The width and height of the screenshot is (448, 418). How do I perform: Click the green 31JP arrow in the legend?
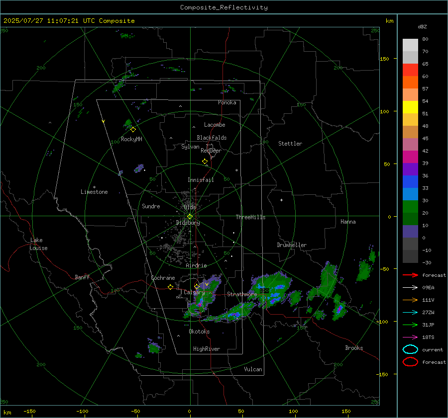click(410, 325)
